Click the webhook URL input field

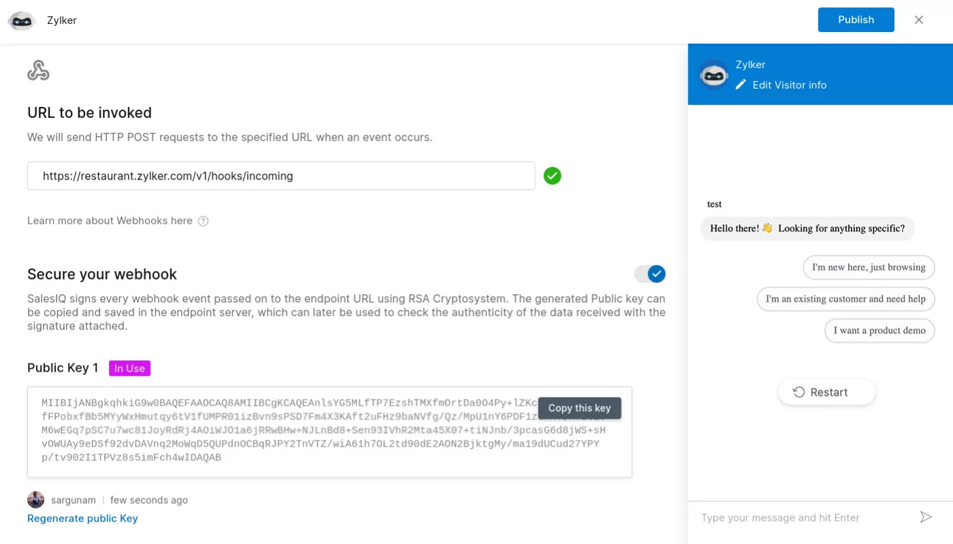[281, 176]
